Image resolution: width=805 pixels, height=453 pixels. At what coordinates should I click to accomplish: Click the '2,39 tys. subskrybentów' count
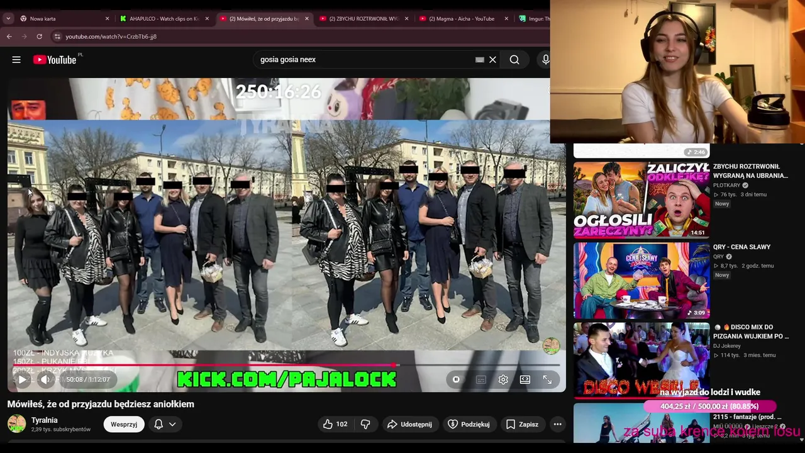61,430
